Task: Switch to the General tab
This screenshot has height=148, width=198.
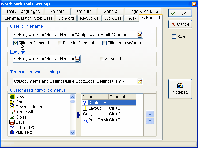Action: pyautogui.click(x=111, y=12)
